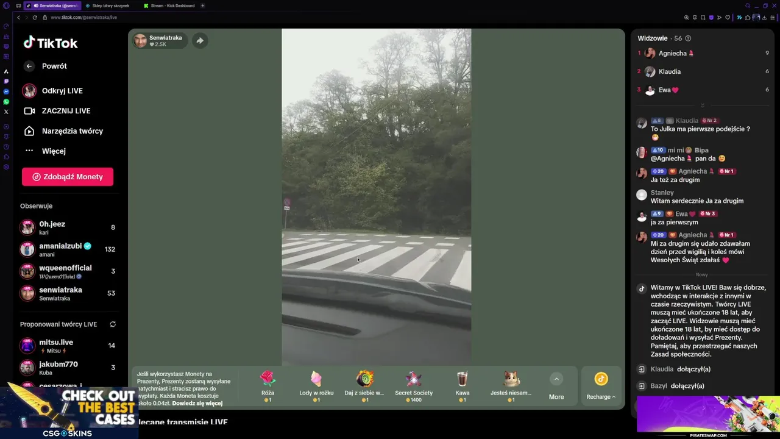Send the Lody w rożku gift
The width and height of the screenshot is (780, 439).
click(x=316, y=387)
